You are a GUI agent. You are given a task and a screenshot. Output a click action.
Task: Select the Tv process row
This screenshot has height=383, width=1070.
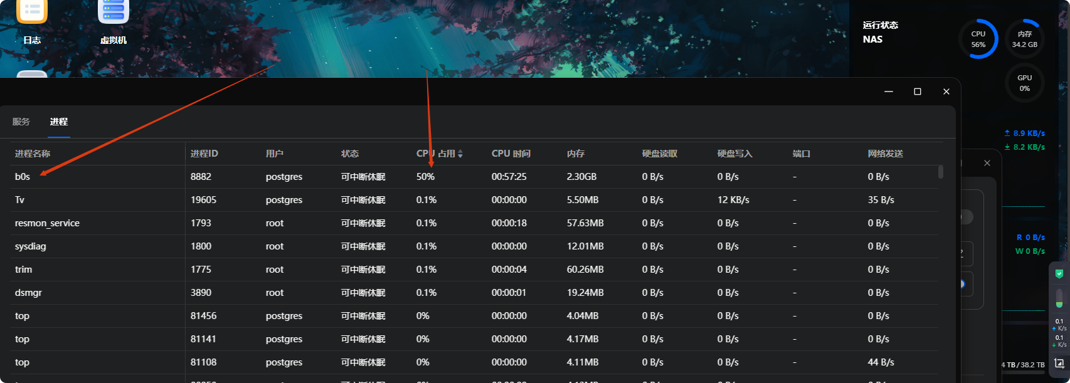tap(474, 200)
